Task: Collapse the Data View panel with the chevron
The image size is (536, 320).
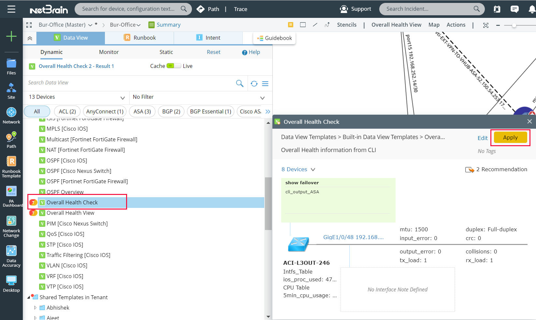Action: pos(30,38)
